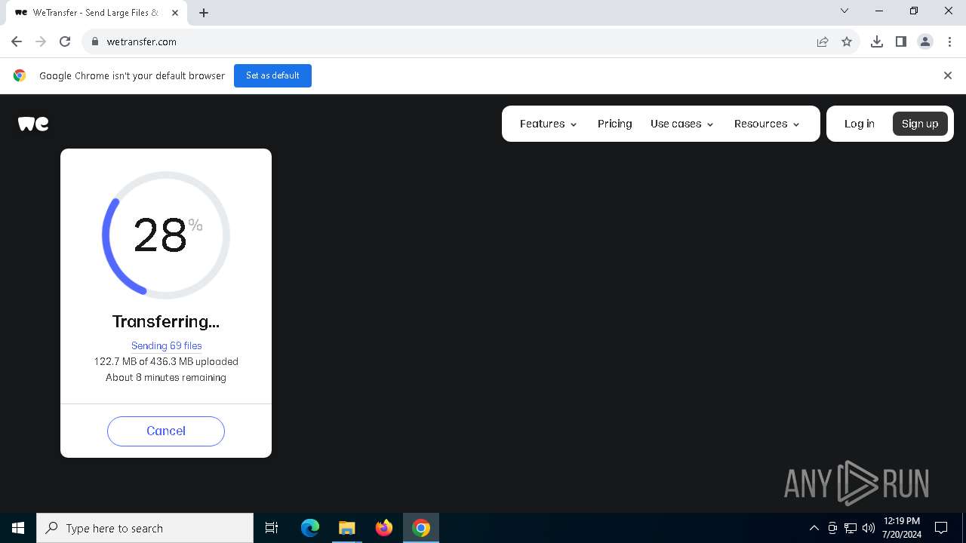This screenshot has height=543, width=966.
Task: Launch Microsoft Edge from taskbar
Action: (x=310, y=528)
